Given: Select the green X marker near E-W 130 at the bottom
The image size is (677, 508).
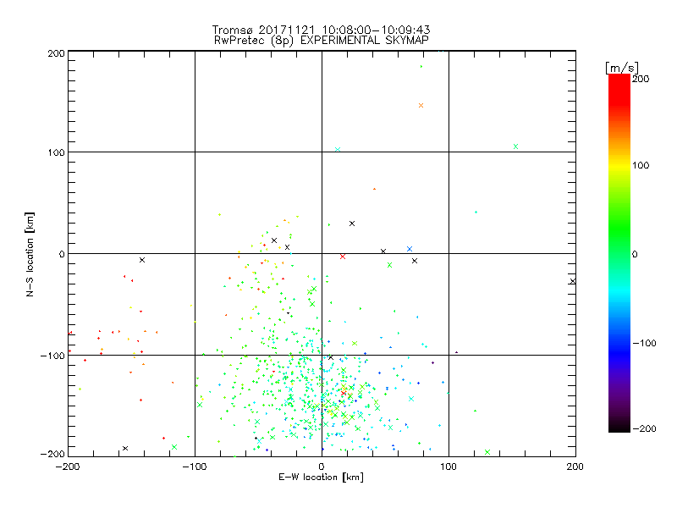Looking at the screenshot, I should pyautogui.click(x=487, y=452).
